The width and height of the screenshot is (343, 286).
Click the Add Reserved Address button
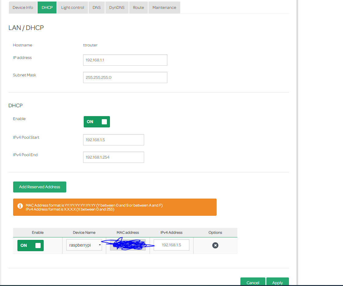click(40, 187)
